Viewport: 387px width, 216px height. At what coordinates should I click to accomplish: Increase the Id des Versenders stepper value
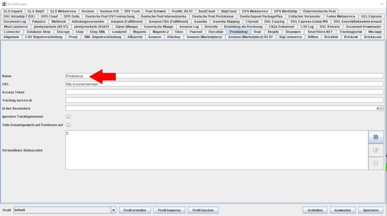click(381, 107)
